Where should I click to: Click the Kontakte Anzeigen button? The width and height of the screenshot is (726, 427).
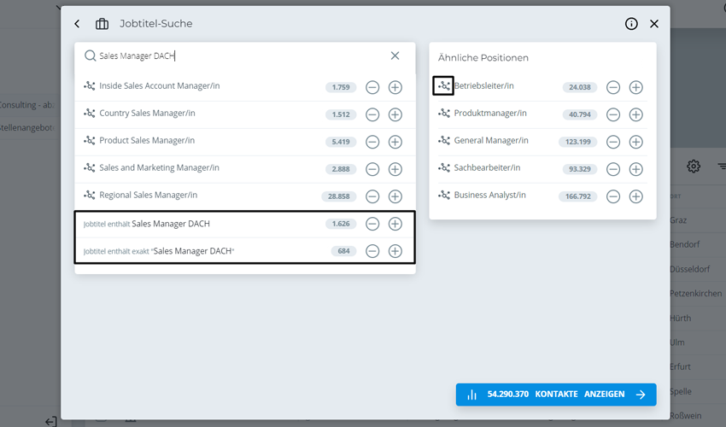555,395
